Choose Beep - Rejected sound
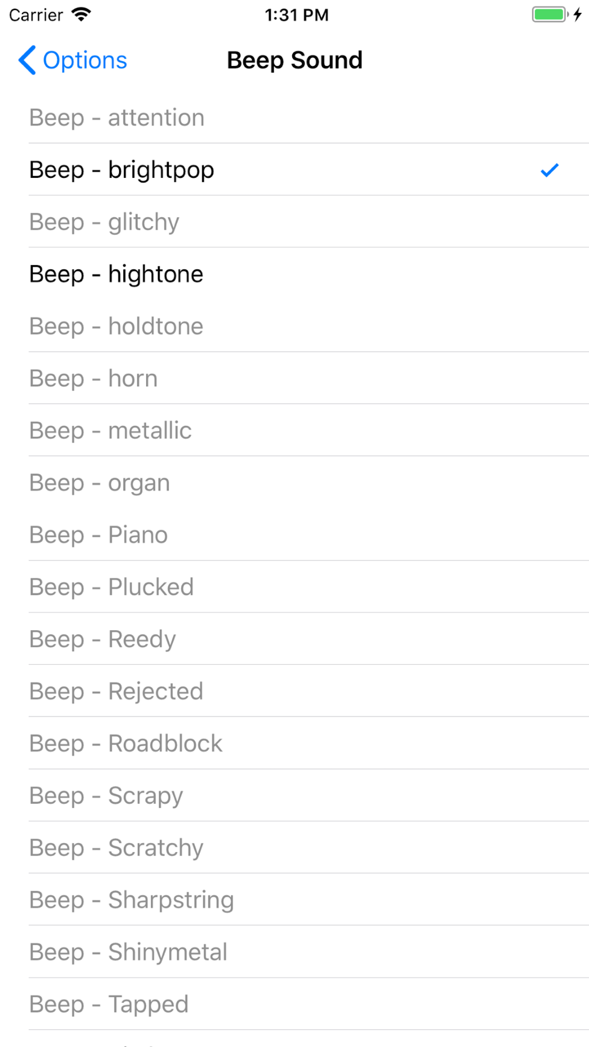This screenshot has width=589, height=1047. coord(294,691)
